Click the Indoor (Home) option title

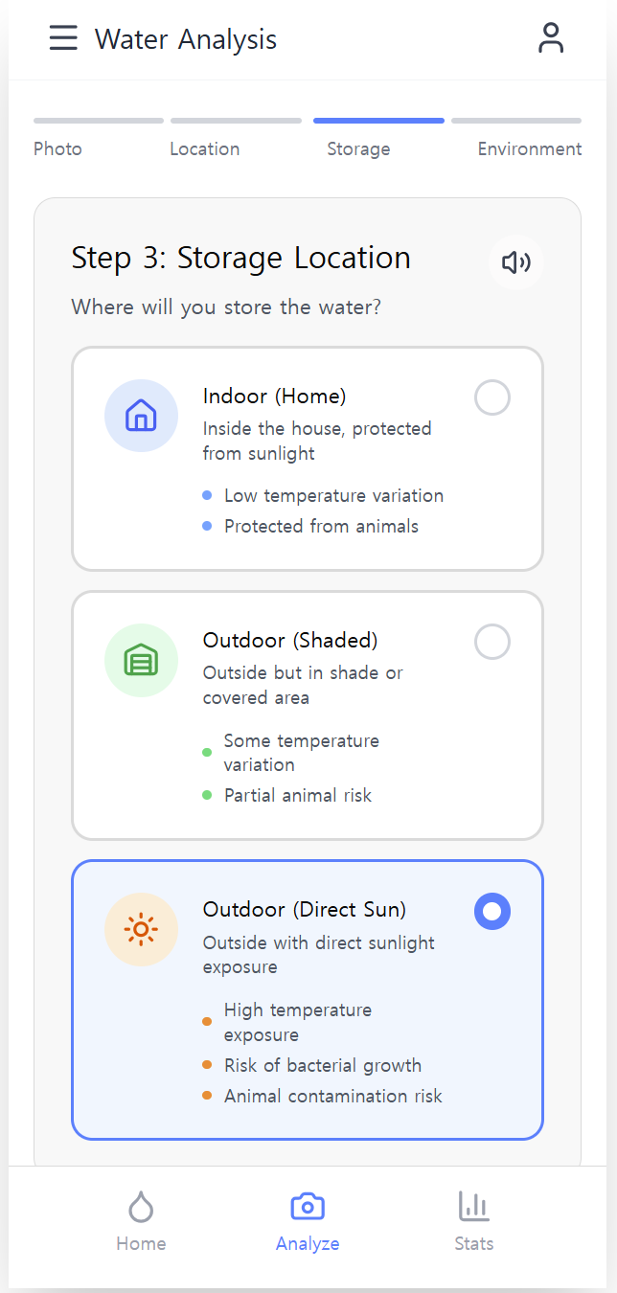coord(274,396)
